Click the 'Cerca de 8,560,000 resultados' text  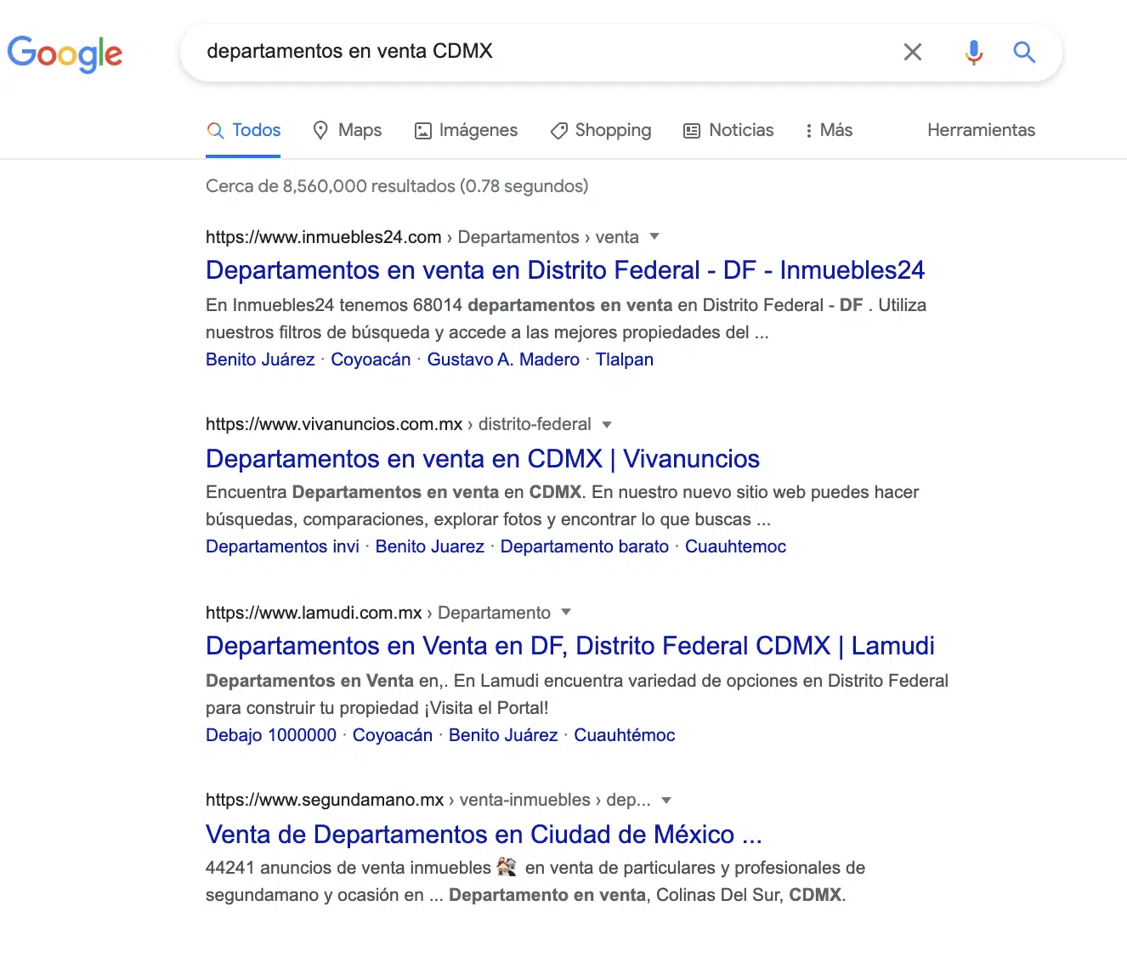331,186
